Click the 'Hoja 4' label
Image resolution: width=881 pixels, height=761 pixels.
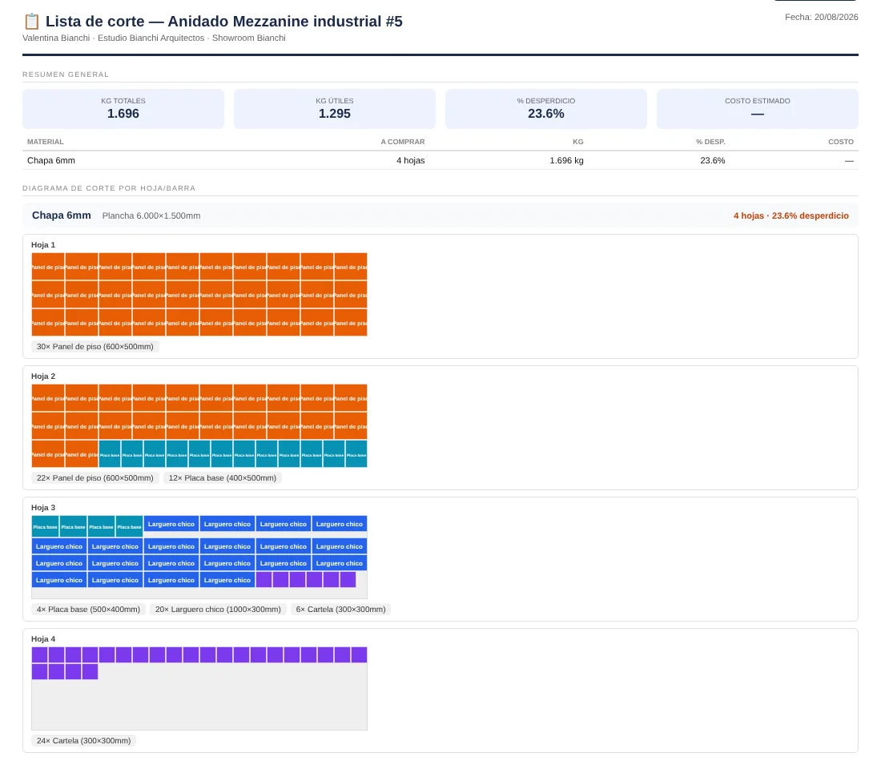tap(43, 639)
